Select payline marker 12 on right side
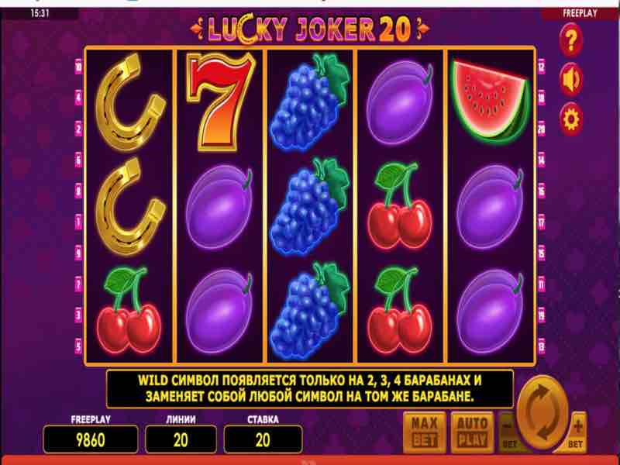The height and width of the screenshot is (465, 620). (x=541, y=67)
